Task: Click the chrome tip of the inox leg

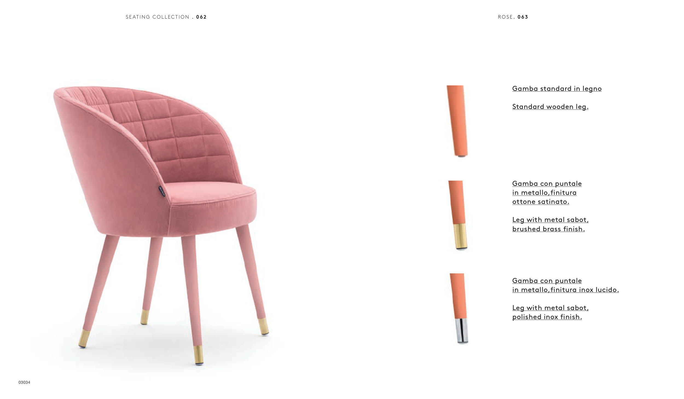Action: [462, 331]
